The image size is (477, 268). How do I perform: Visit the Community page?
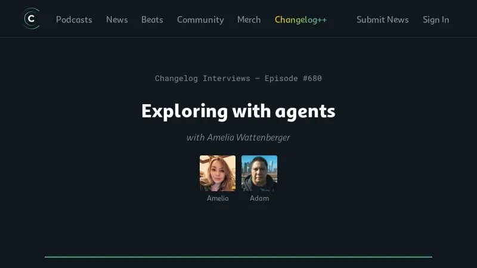click(x=200, y=20)
